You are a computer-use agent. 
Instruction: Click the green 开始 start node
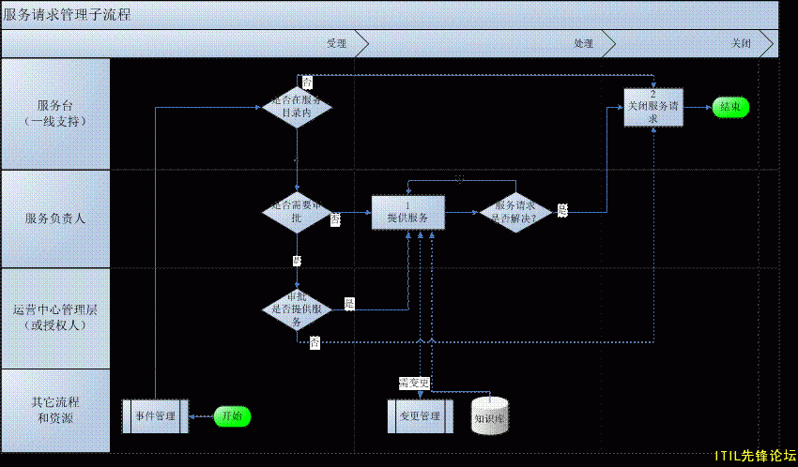tap(232, 415)
